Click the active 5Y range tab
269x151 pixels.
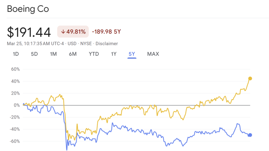click(132, 54)
